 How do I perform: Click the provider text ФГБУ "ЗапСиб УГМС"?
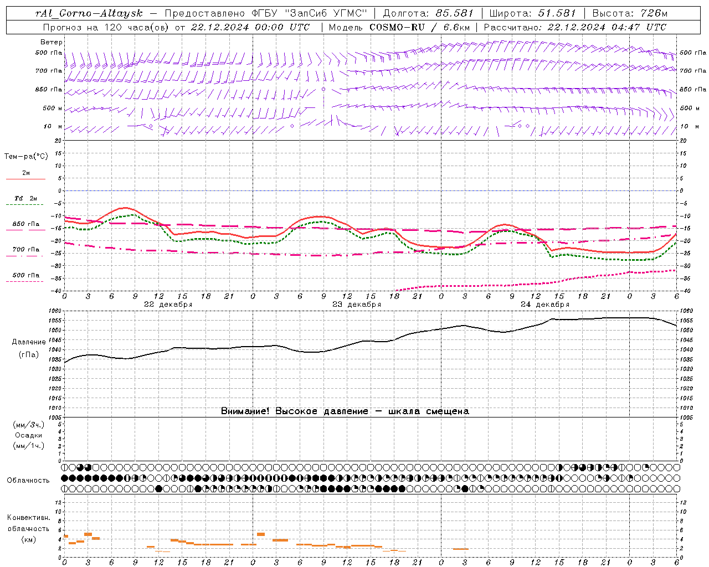coord(309,13)
